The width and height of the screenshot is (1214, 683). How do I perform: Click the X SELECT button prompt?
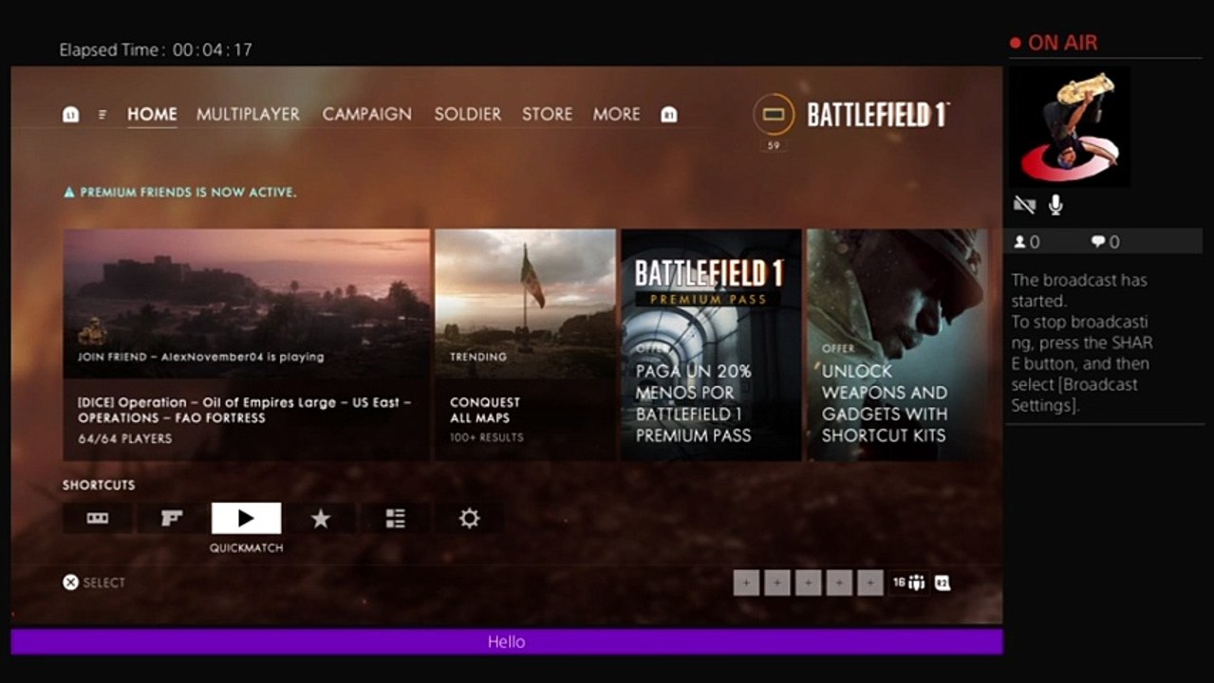tap(94, 582)
